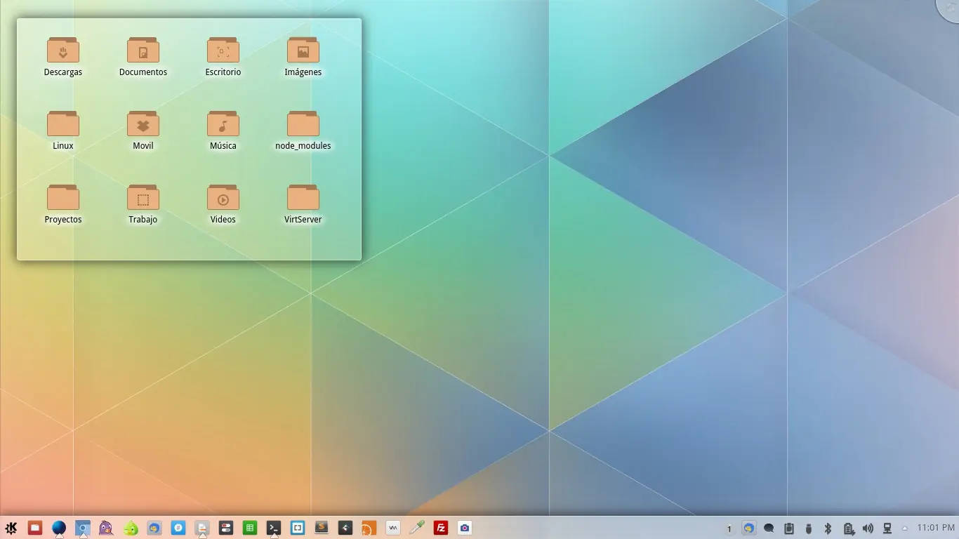View the notifications count badge

729,528
